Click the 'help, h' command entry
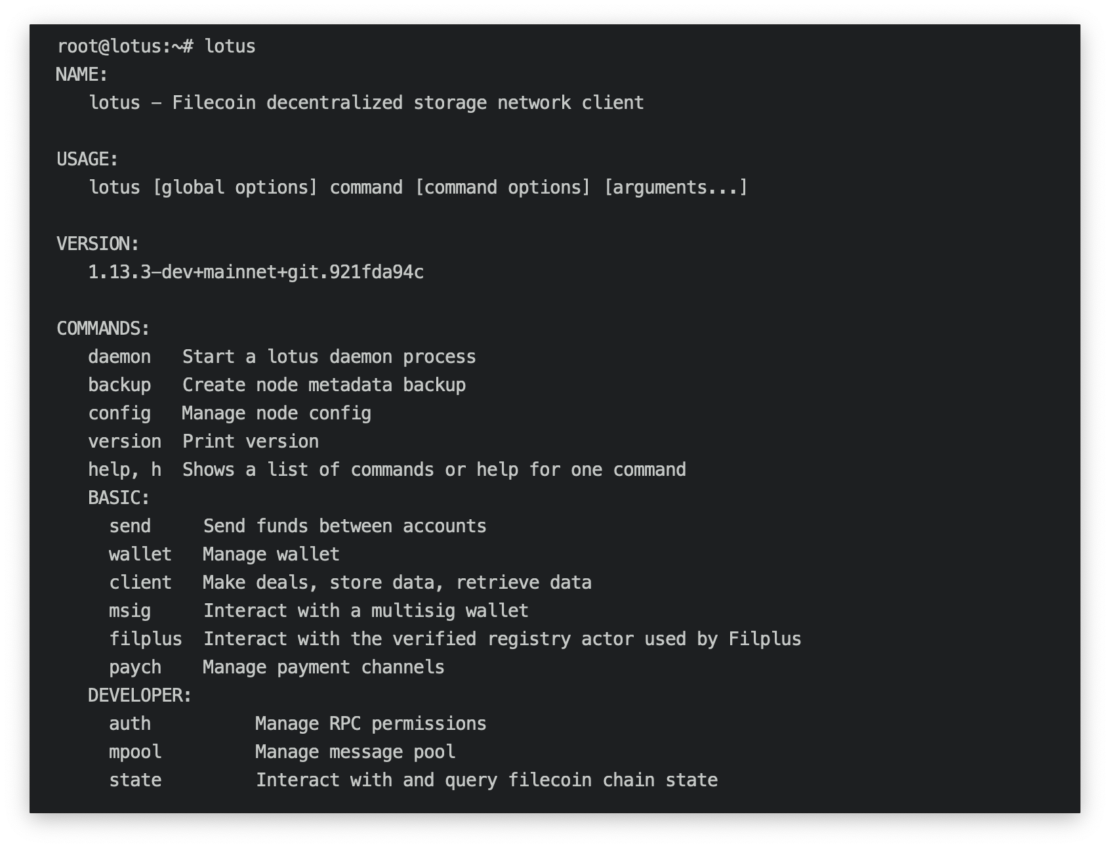This screenshot has height=848, width=1110. pos(125,469)
